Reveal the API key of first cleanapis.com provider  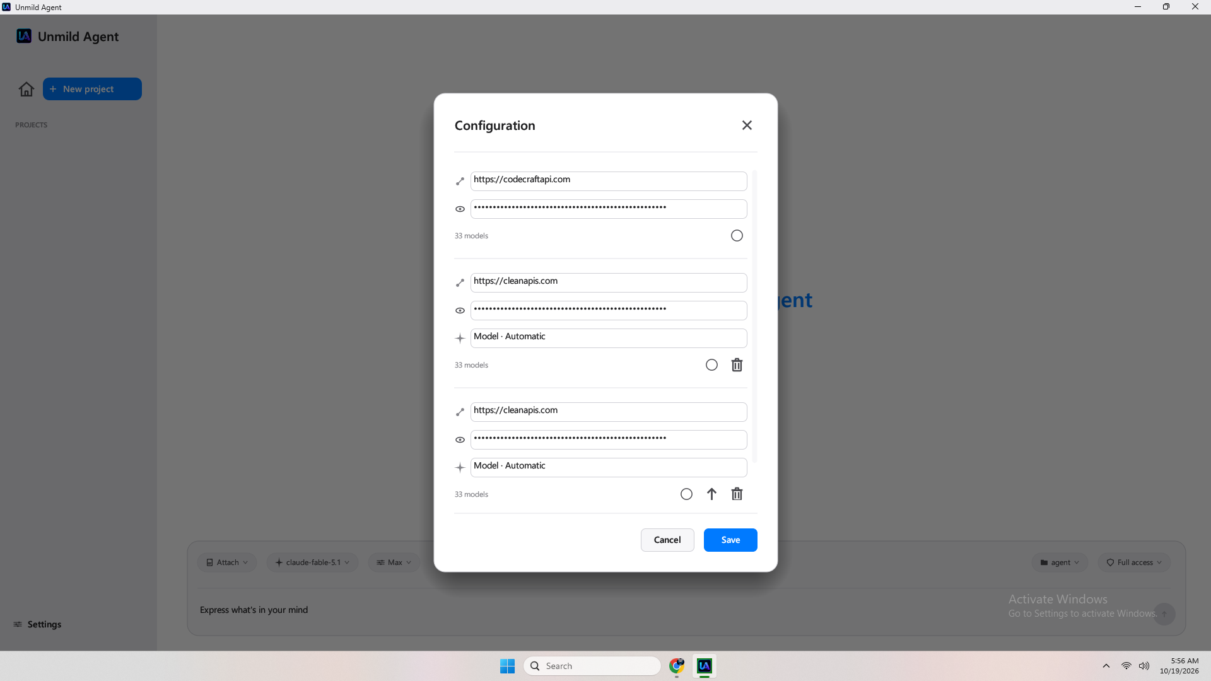(x=460, y=311)
